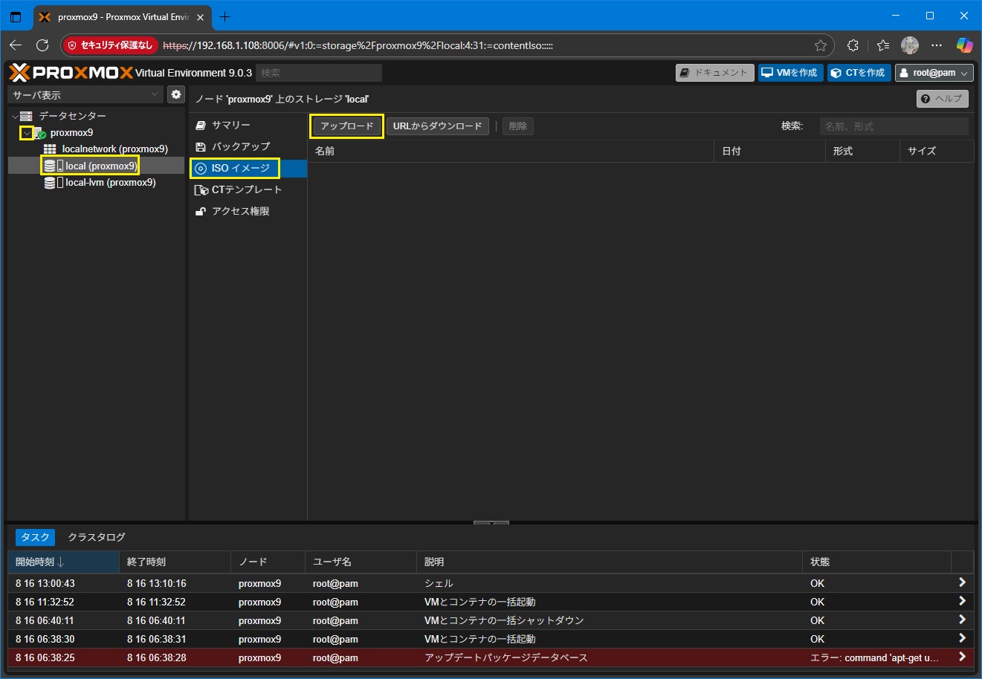This screenshot has height=679, width=982.
Task: Collapse the proxmox9 node tree
Action: click(27, 133)
